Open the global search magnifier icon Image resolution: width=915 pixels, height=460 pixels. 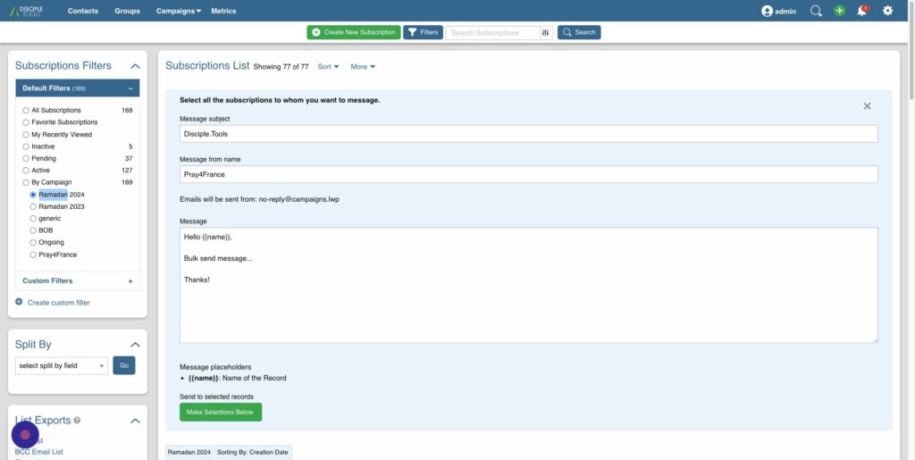(x=815, y=11)
